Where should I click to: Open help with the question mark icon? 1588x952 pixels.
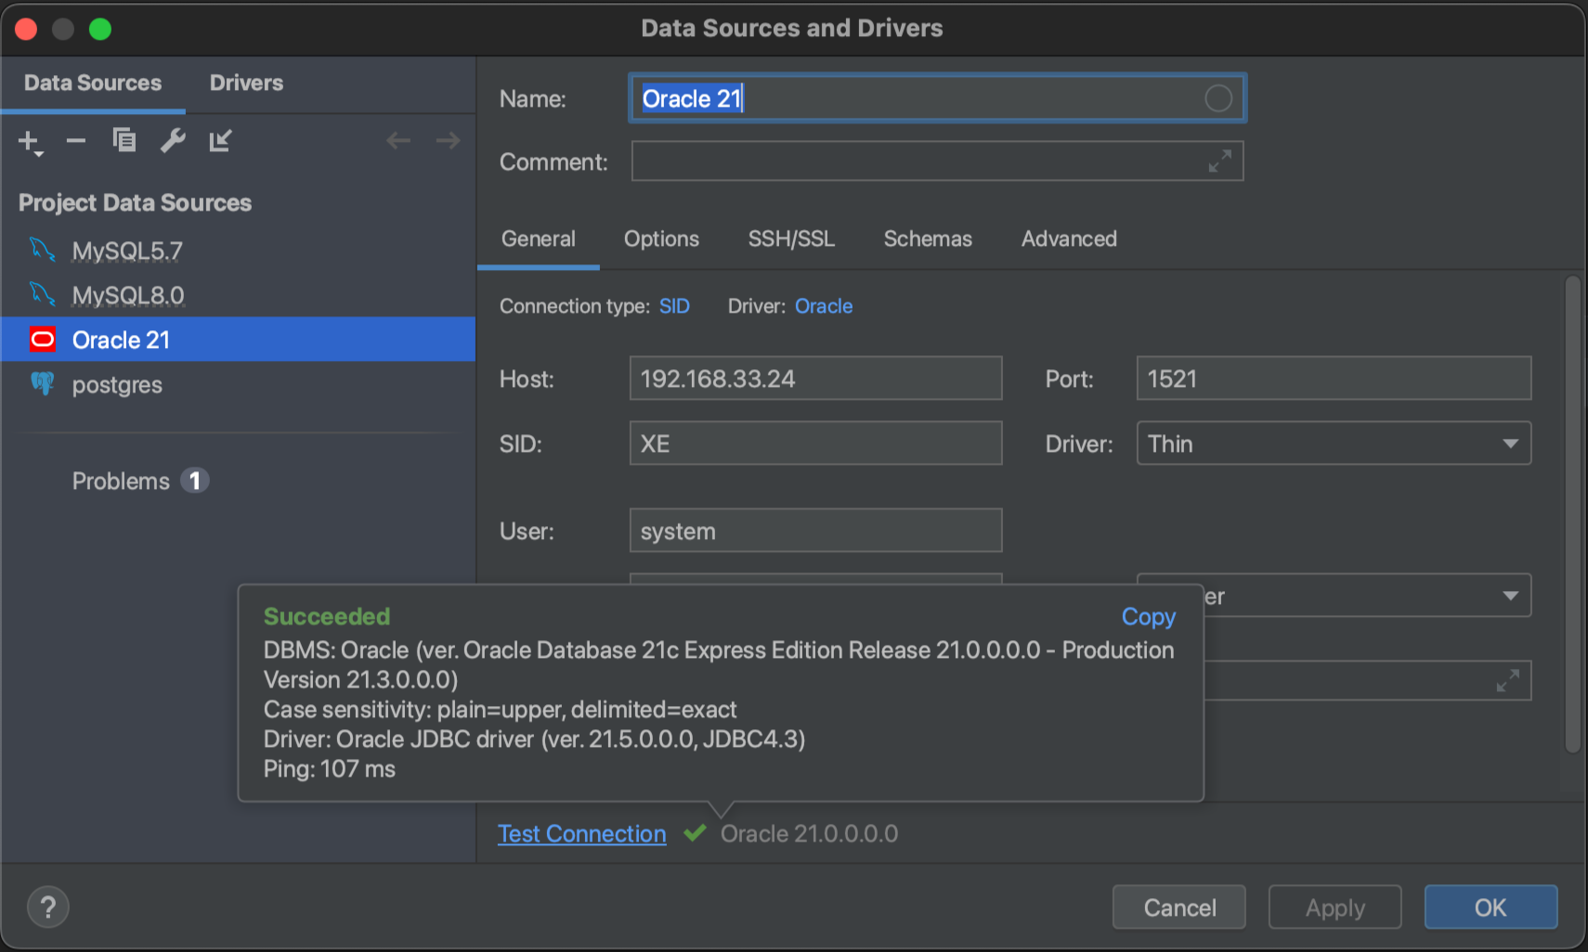pos(48,907)
